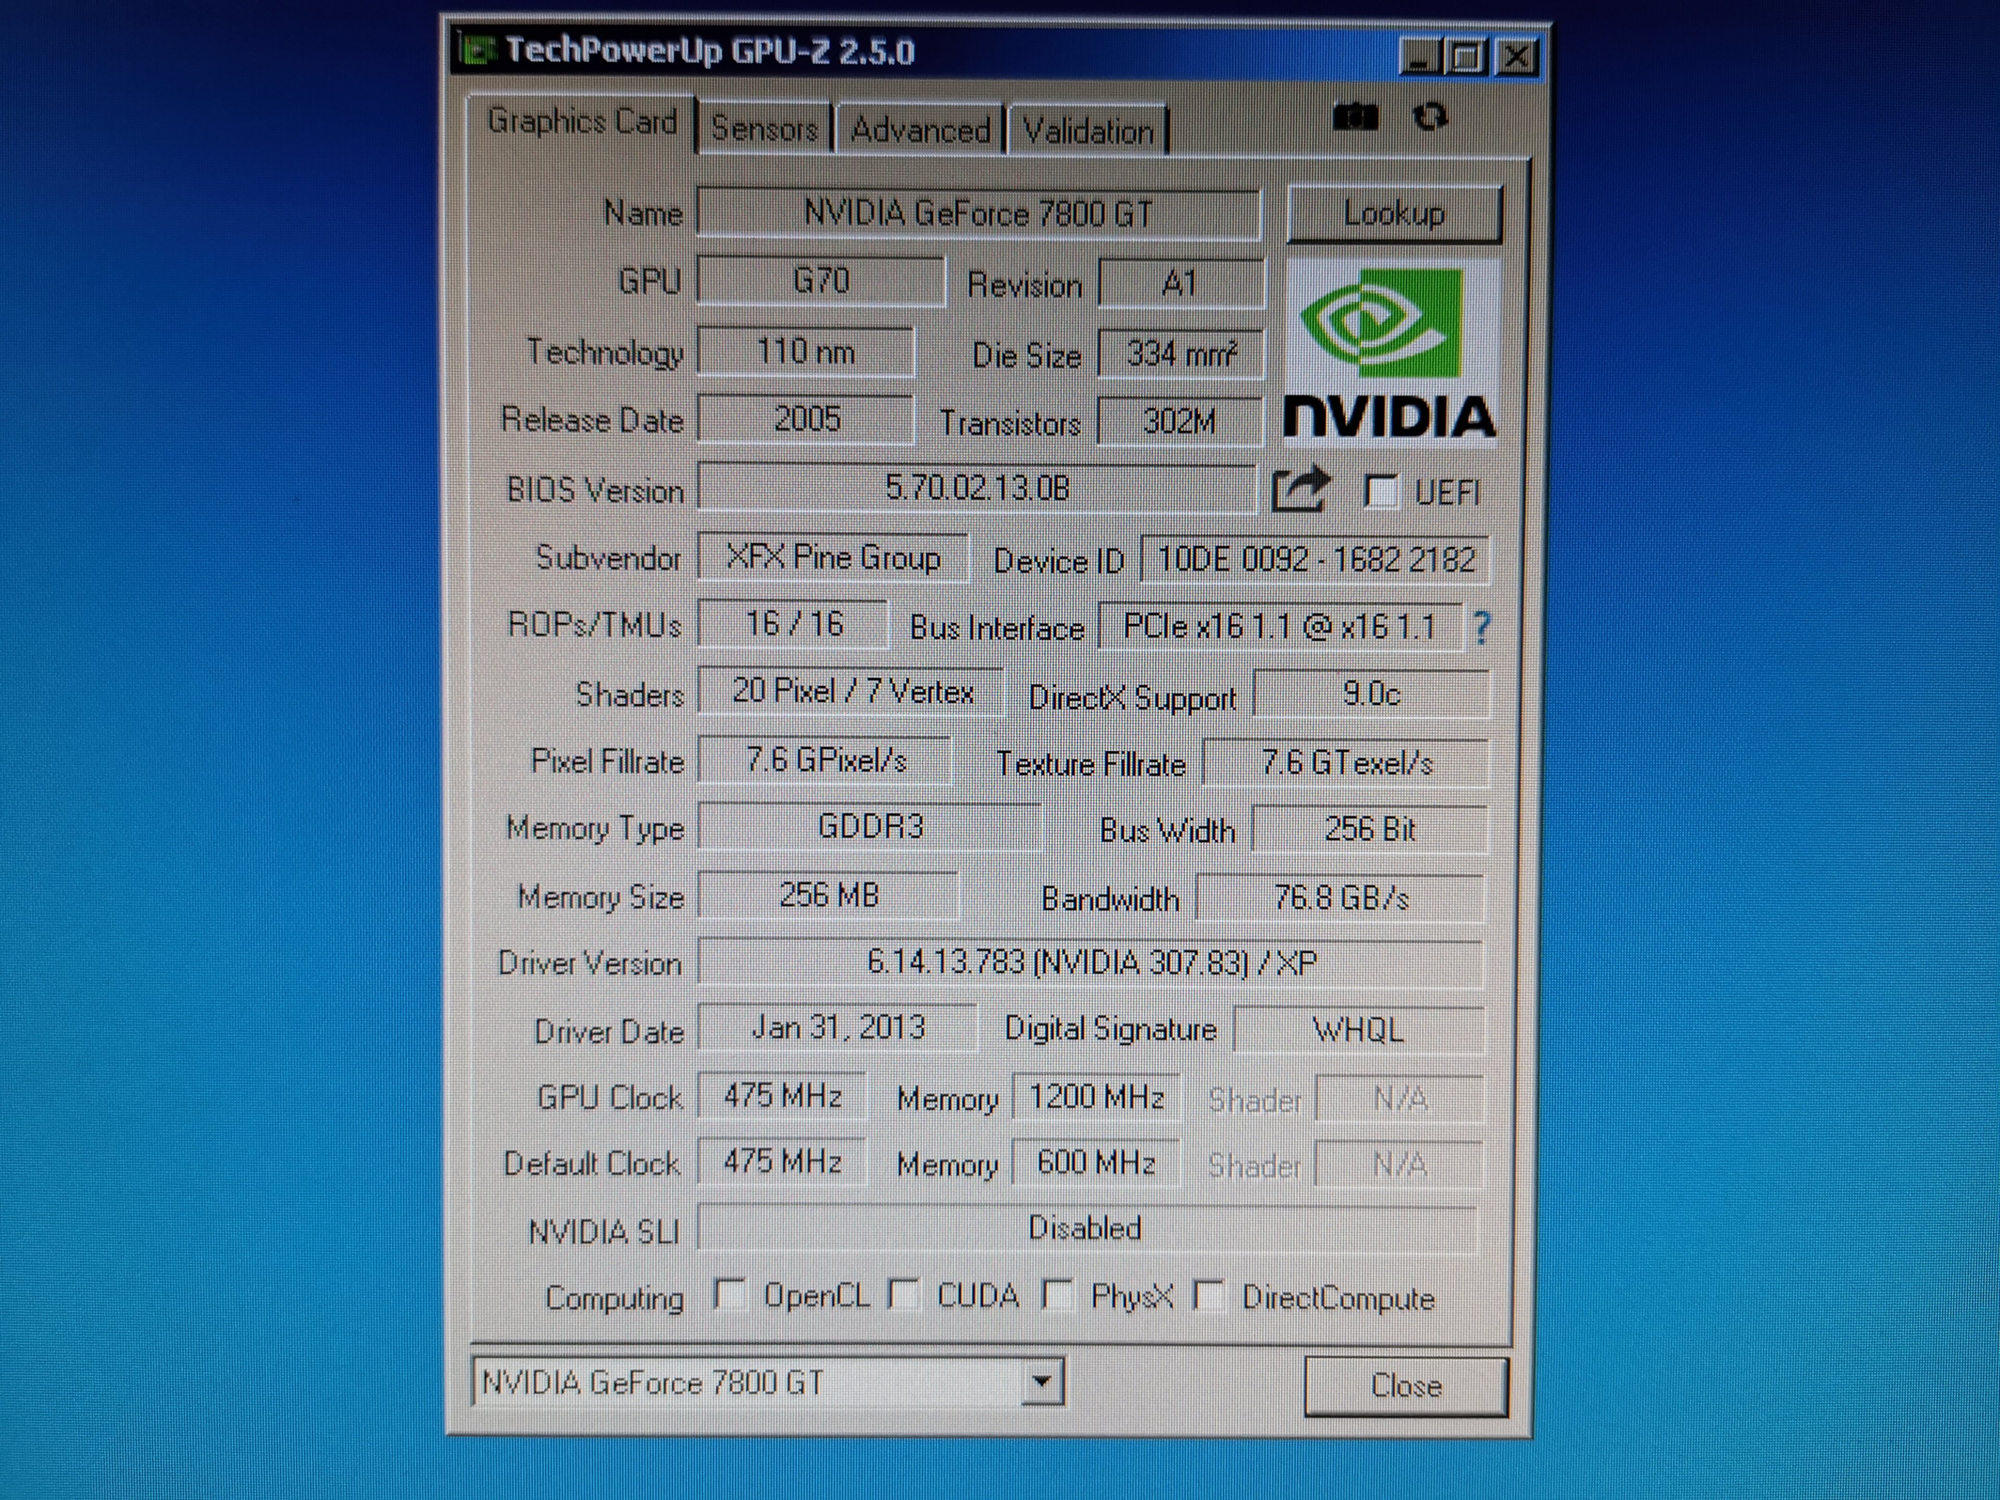Toggle the UEFI checkbox

pyautogui.click(x=1381, y=492)
